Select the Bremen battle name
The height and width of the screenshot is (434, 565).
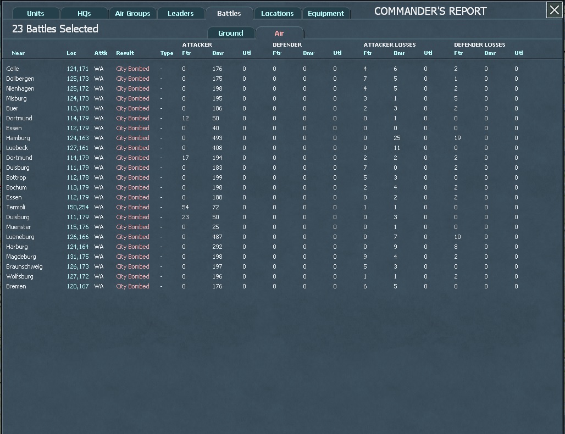[16, 286]
